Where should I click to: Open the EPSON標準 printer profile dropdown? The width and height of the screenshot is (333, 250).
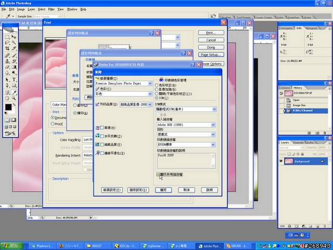click(x=213, y=145)
